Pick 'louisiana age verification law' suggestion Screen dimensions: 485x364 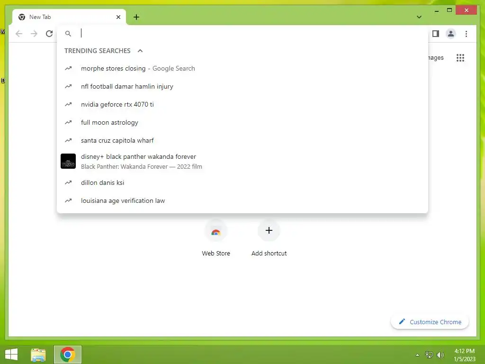[242, 200]
